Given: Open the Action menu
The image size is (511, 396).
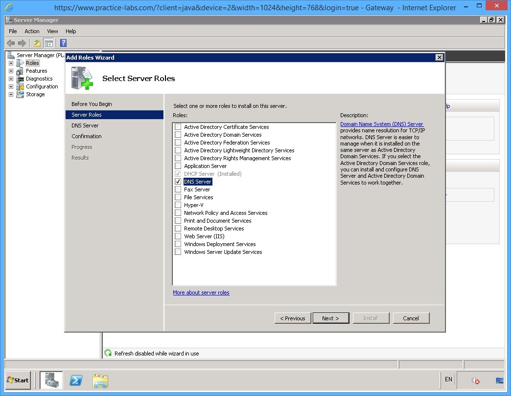Looking at the screenshot, I should (x=32, y=31).
